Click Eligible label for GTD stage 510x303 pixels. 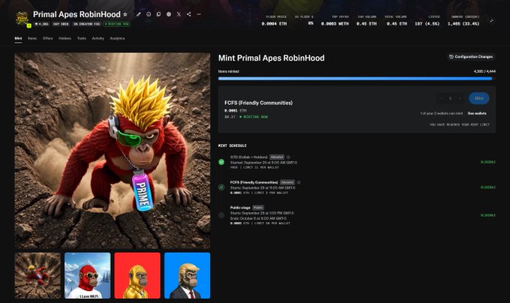(488, 162)
